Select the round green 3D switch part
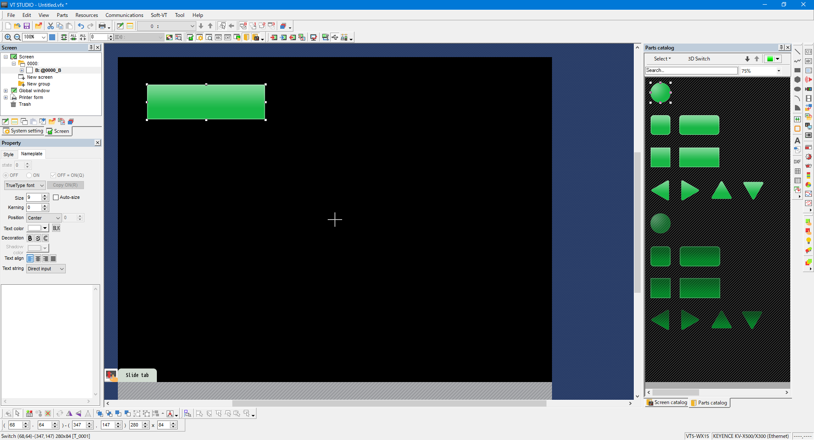 click(660, 93)
